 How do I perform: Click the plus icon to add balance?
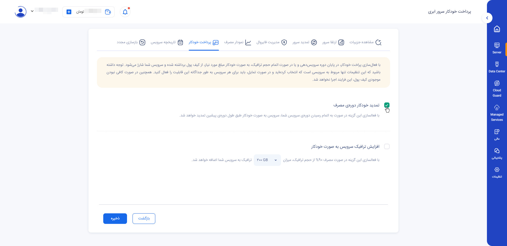click(x=69, y=12)
